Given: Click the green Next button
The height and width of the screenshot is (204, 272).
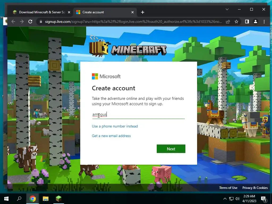Looking at the screenshot, I should pos(171,149).
